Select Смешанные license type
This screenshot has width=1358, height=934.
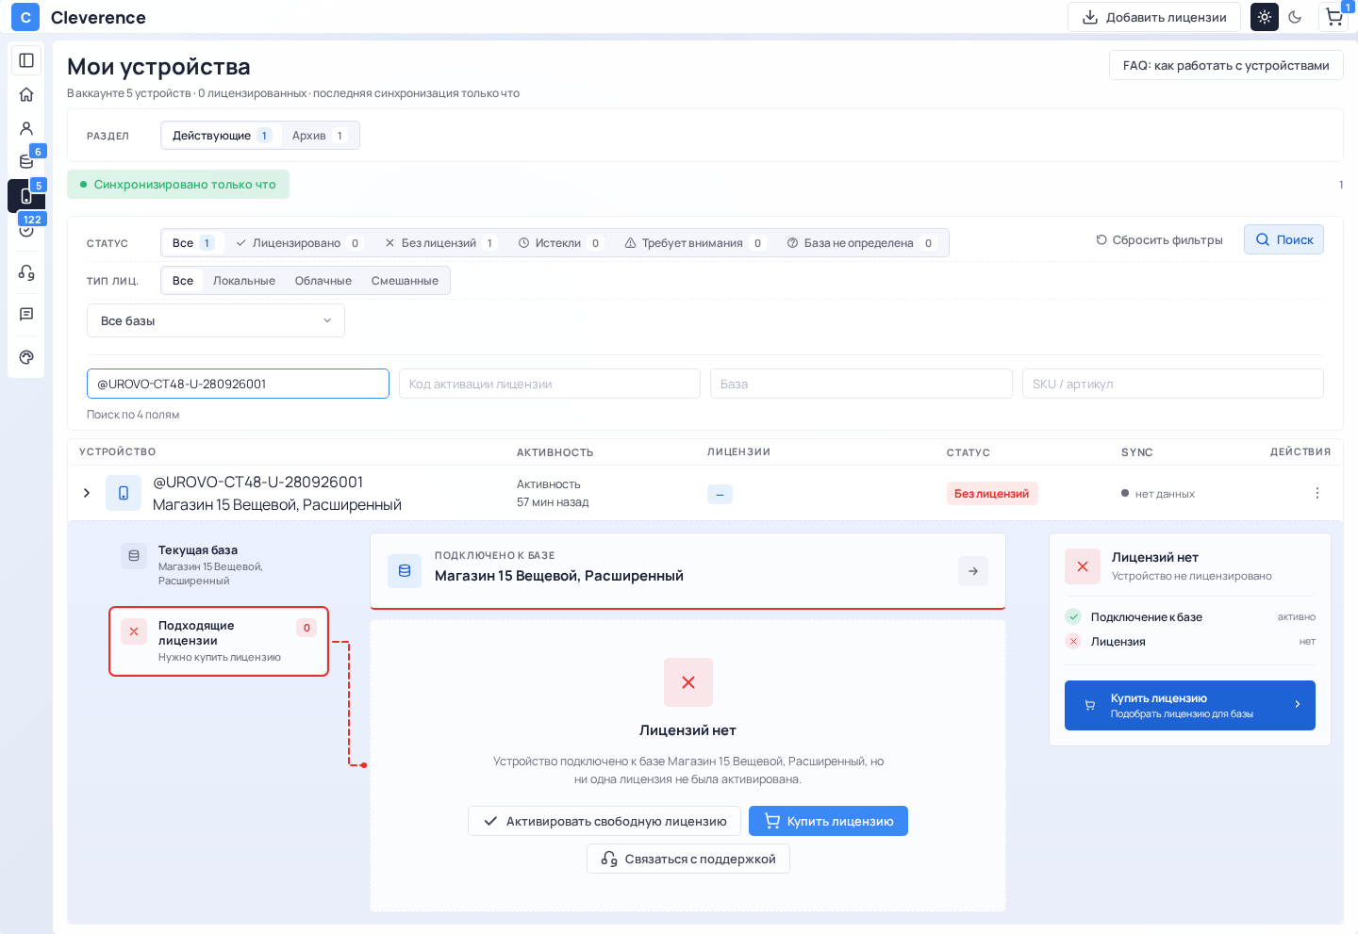[405, 281]
